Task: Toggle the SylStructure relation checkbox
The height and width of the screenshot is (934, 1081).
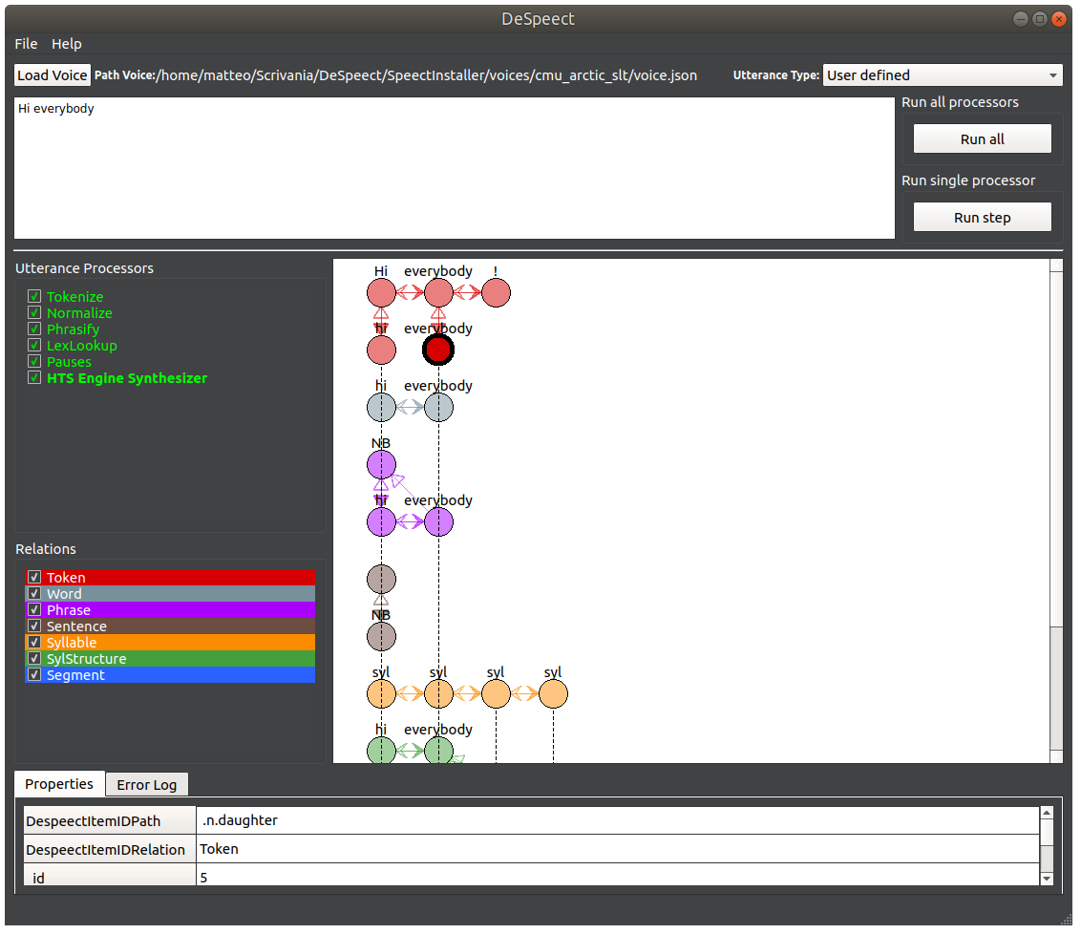Action: pos(34,658)
